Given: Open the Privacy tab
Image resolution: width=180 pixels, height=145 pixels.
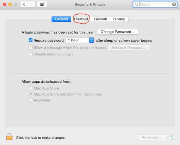Looking at the screenshot, I should pos(119,19).
